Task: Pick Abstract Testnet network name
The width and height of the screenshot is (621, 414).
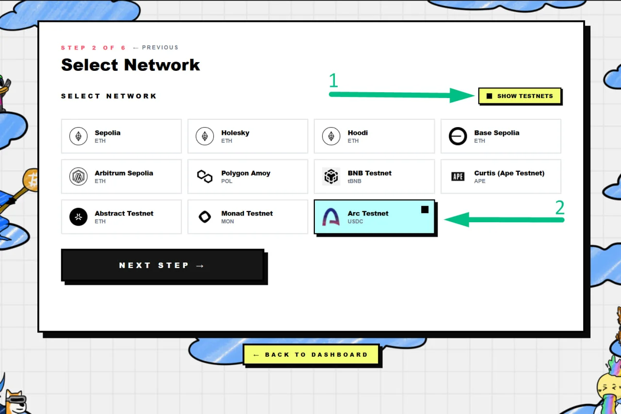Action: point(124,213)
